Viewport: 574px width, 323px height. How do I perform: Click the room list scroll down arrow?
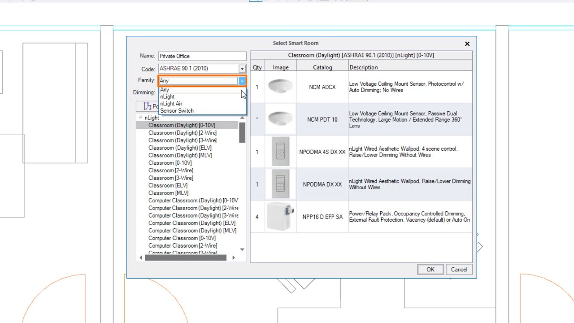[x=242, y=249]
